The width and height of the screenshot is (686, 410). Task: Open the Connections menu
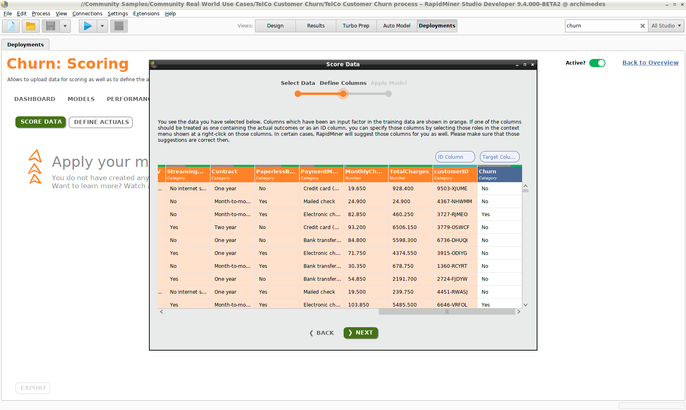(x=87, y=14)
